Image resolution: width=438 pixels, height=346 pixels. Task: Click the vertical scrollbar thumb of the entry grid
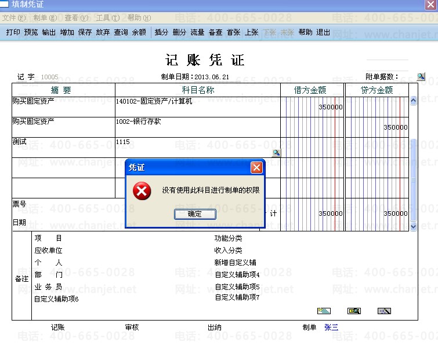point(414,180)
